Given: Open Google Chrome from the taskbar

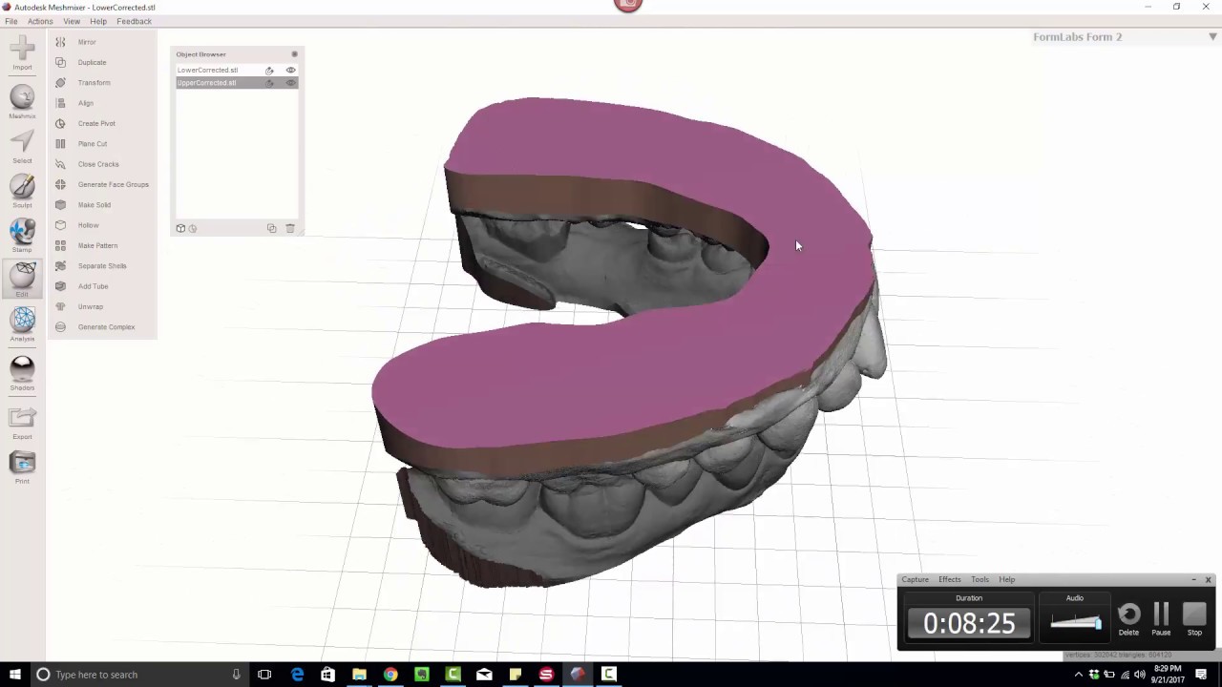Looking at the screenshot, I should pos(390,675).
